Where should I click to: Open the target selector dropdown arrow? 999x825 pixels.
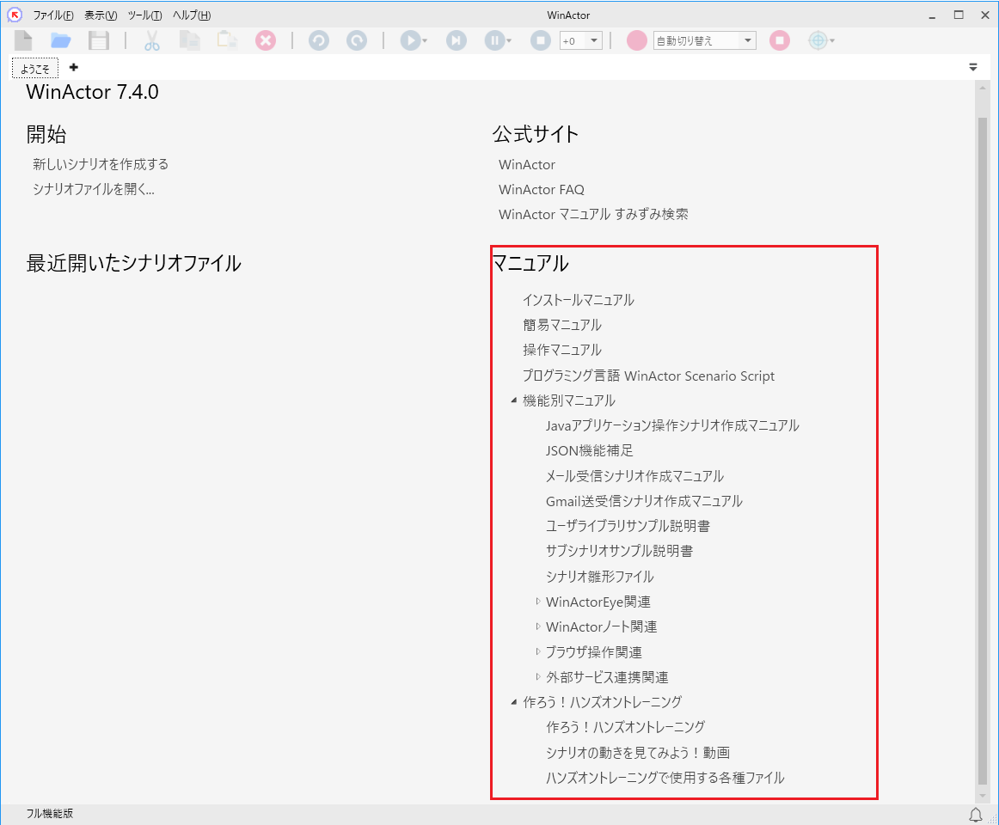[832, 40]
